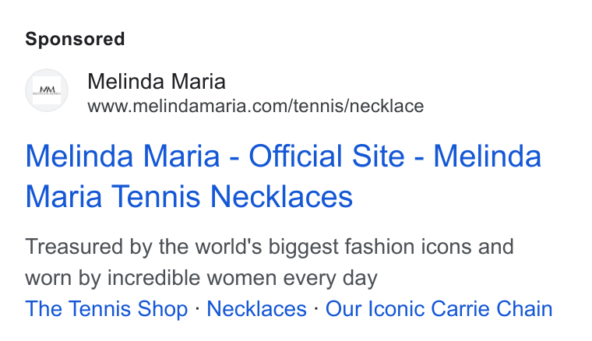Click the dot separator after Necklaces

click(x=316, y=308)
